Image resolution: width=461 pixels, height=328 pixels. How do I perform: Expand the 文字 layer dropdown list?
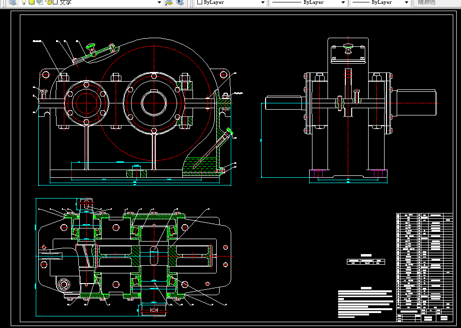pyautogui.click(x=159, y=2)
